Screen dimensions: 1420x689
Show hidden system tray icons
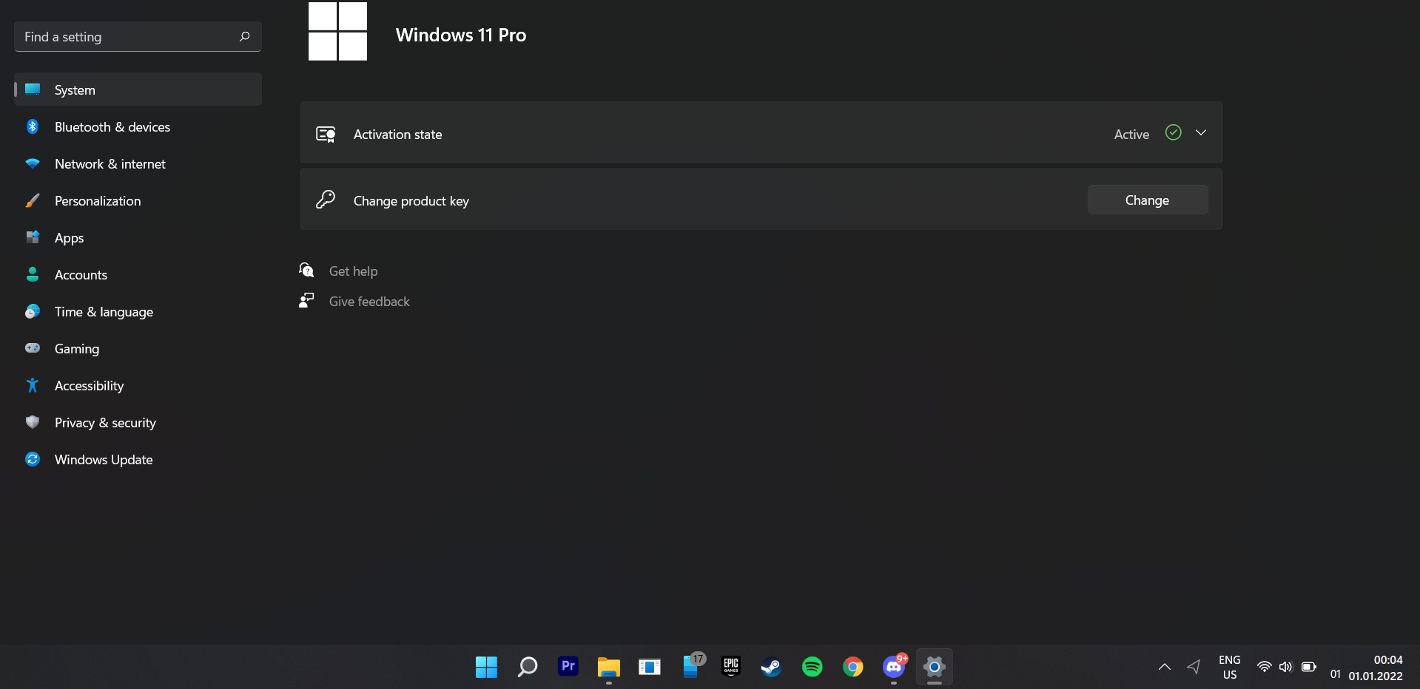(x=1164, y=667)
